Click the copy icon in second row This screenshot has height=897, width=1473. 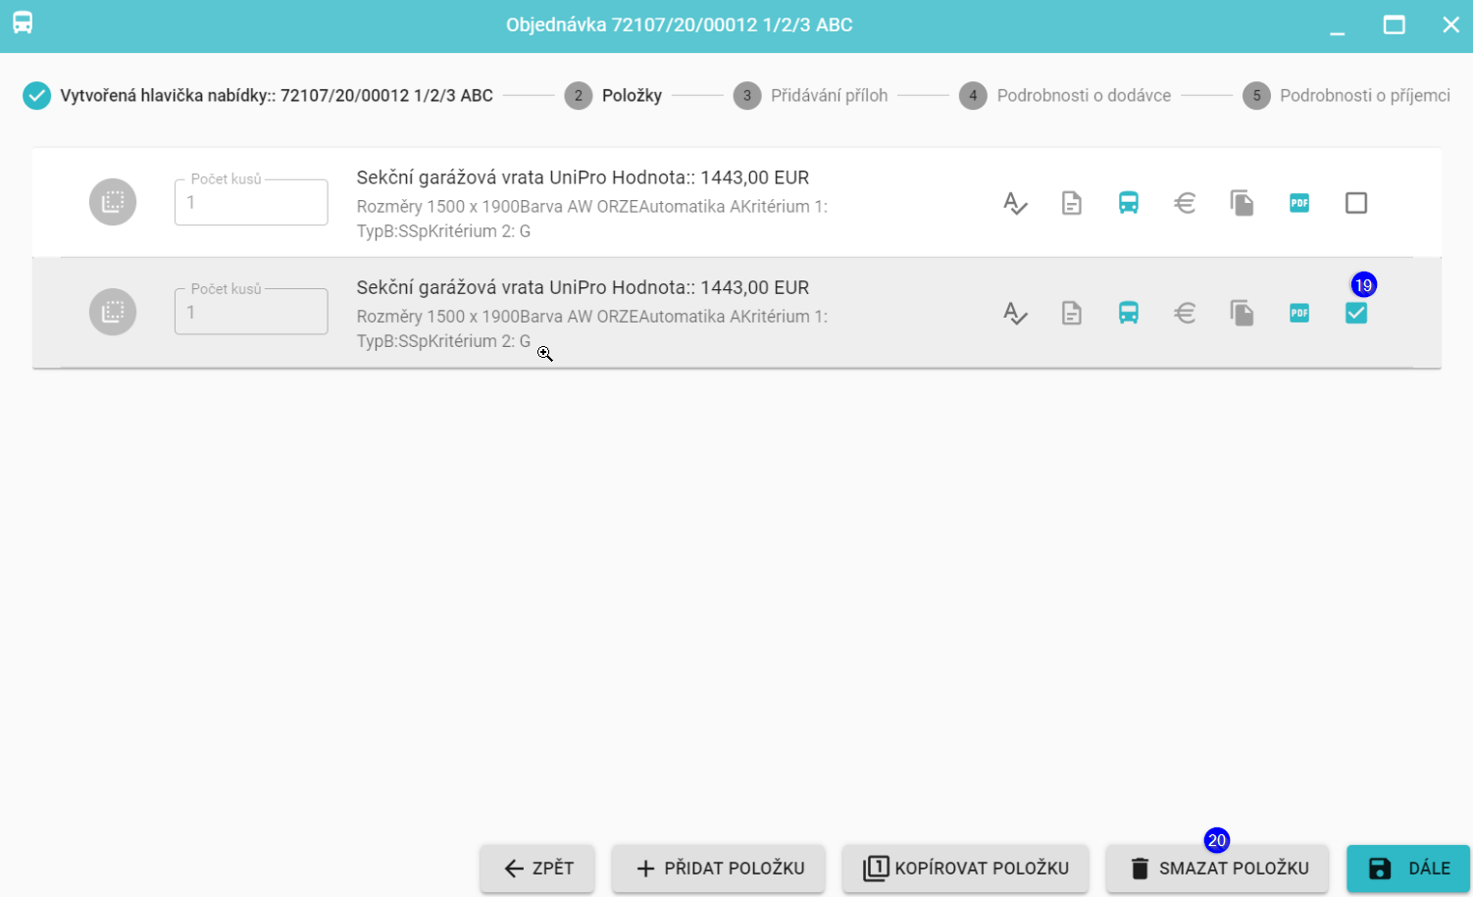(x=1242, y=313)
